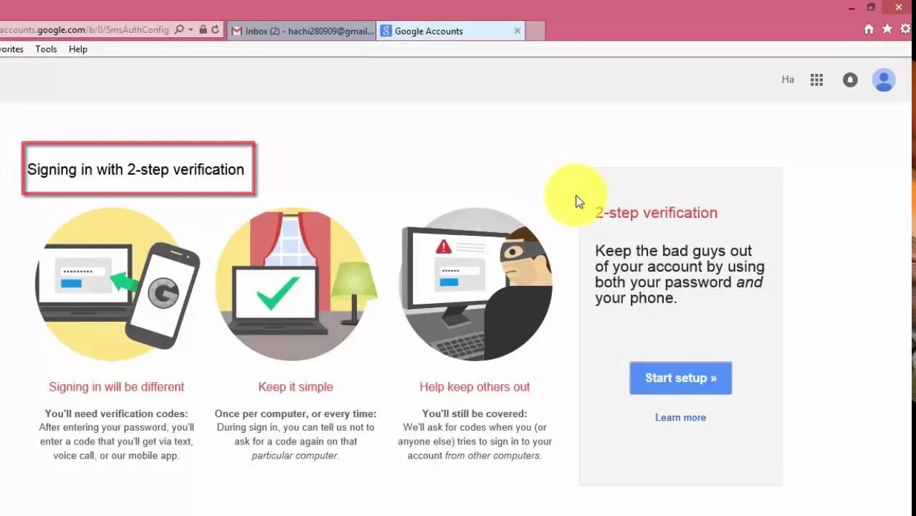Click the phone and laptop illustration
The width and height of the screenshot is (916, 516).
click(117, 285)
